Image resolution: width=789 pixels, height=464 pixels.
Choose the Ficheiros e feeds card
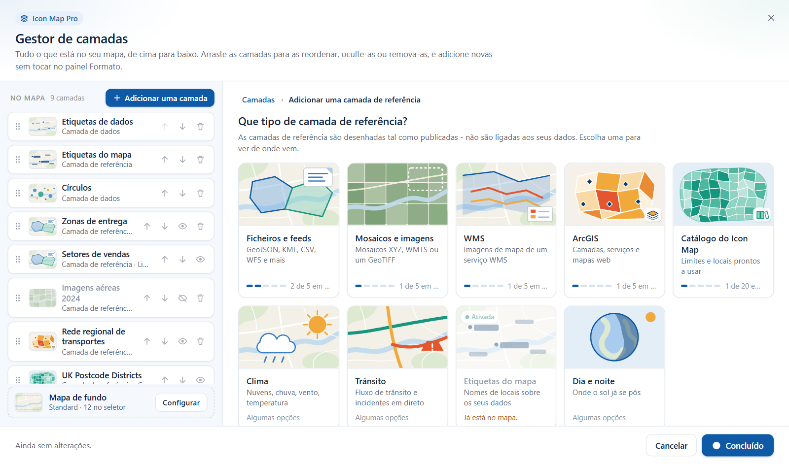[288, 231]
